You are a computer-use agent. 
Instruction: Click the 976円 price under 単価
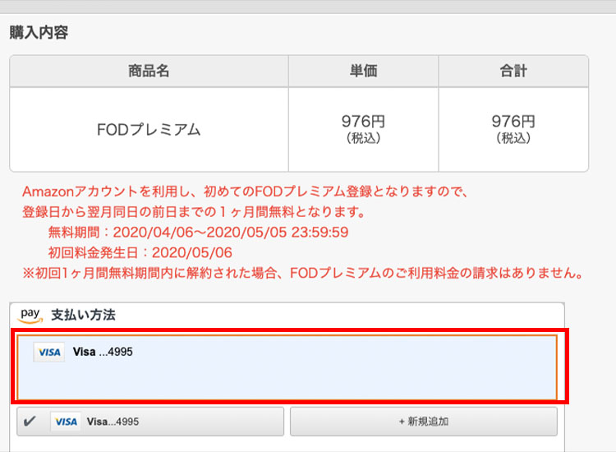tap(363, 122)
